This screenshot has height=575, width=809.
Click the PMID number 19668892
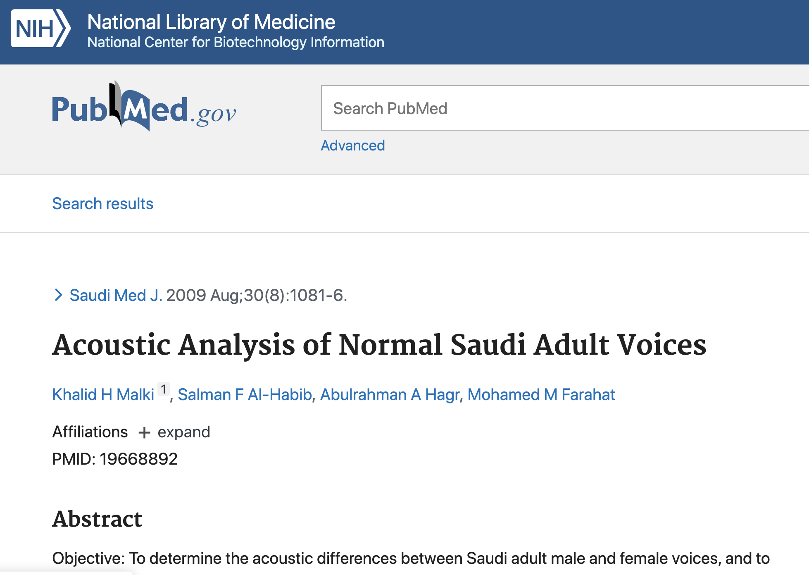[x=138, y=459]
